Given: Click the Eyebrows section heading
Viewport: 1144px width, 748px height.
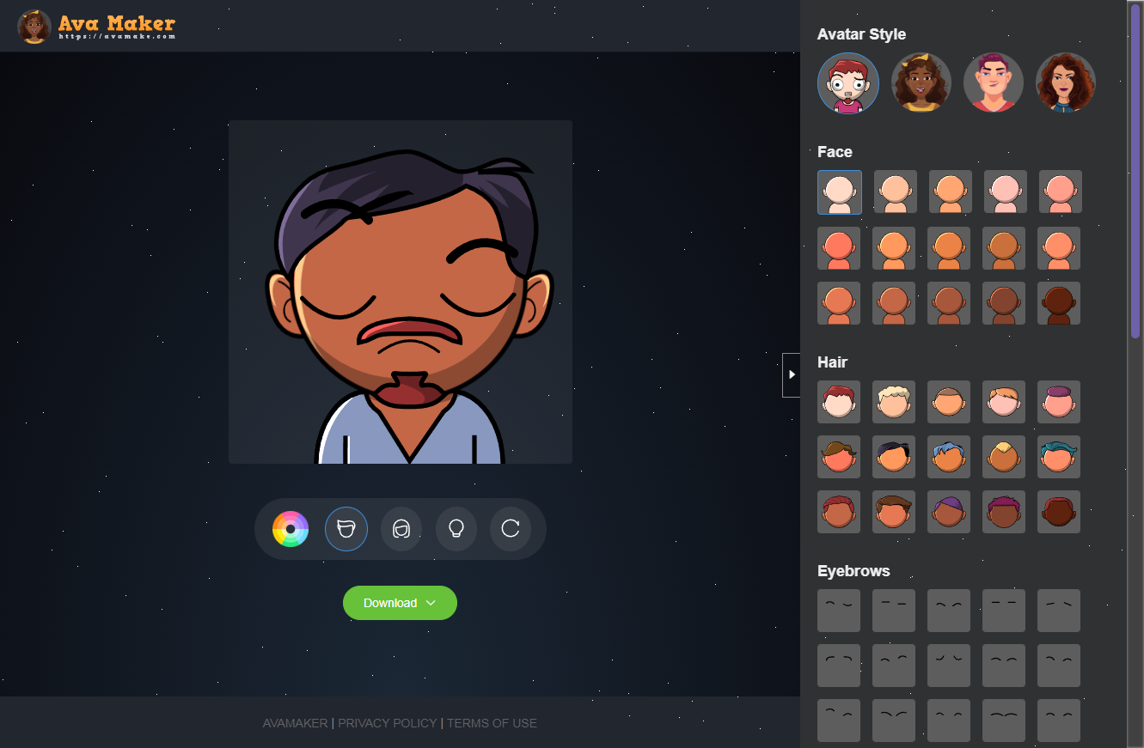Looking at the screenshot, I should coord(853,571).
